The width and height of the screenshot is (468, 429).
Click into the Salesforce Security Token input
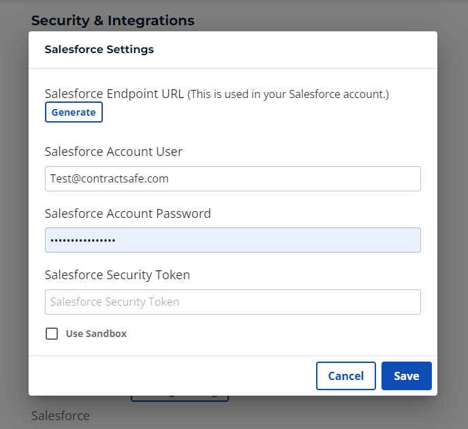(x=233, y=302)
